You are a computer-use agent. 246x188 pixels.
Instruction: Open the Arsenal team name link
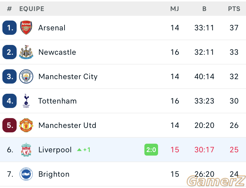coord(52,28)
